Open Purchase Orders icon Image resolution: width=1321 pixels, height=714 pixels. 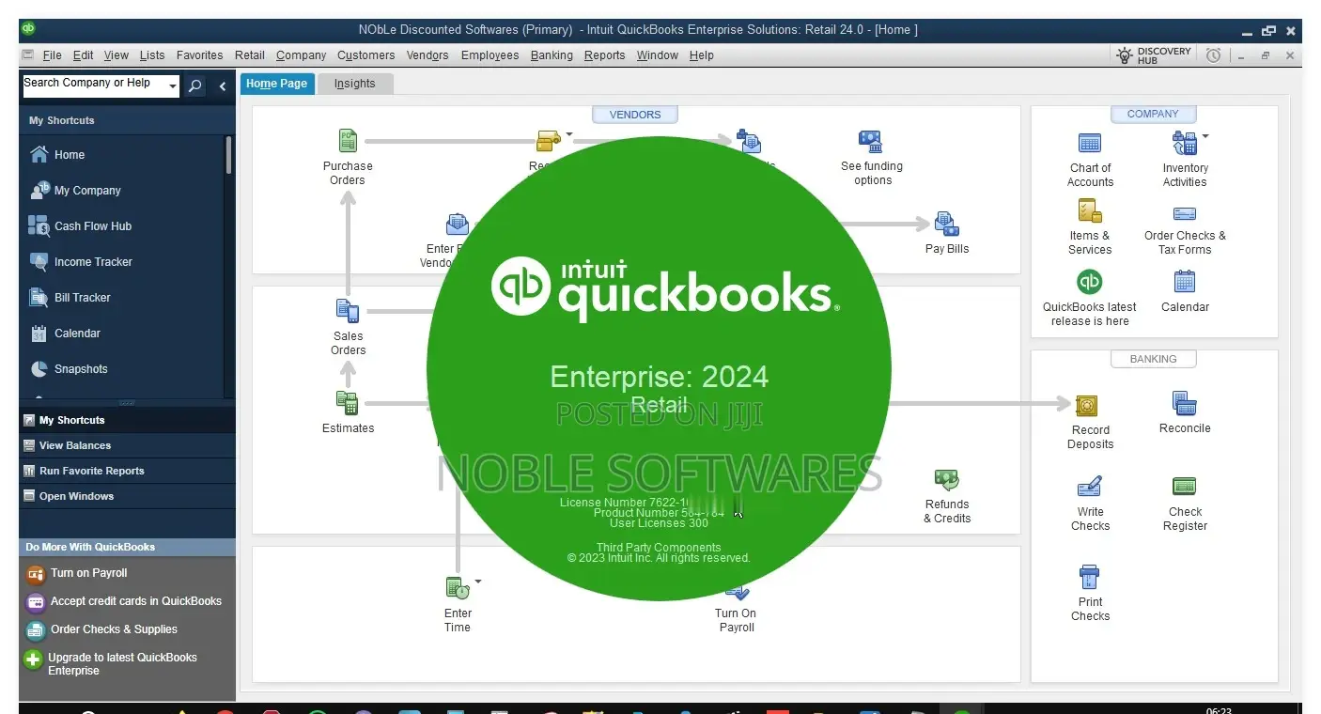click(x=348, y=141)
